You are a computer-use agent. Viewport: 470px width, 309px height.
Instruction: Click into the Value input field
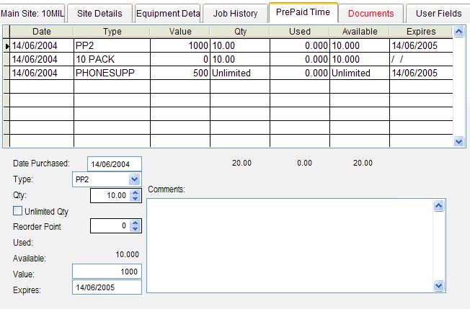107,272
